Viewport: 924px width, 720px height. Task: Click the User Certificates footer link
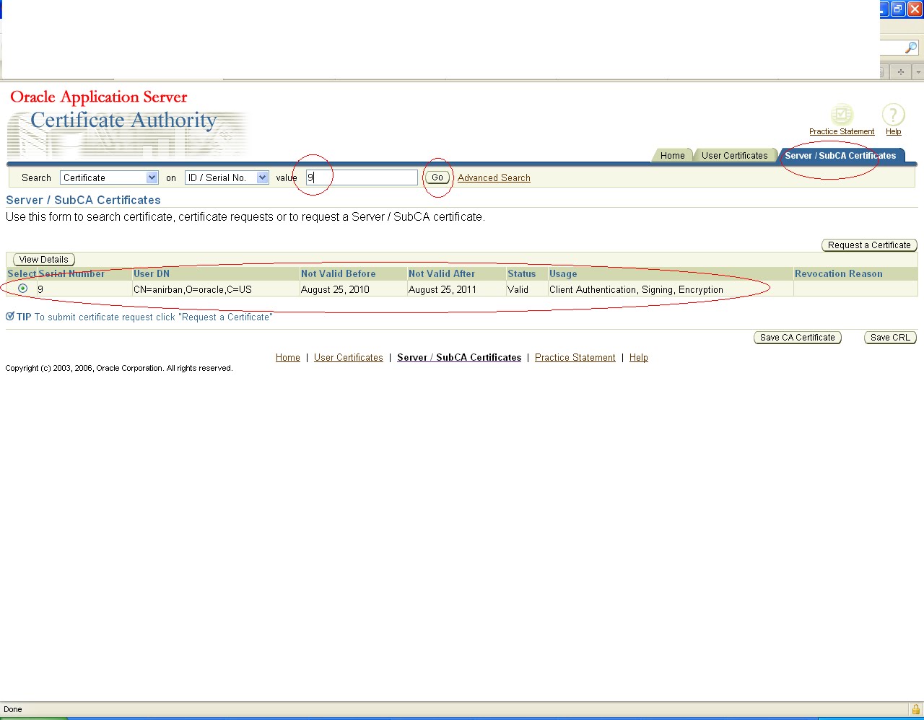[x=349, y=357]
